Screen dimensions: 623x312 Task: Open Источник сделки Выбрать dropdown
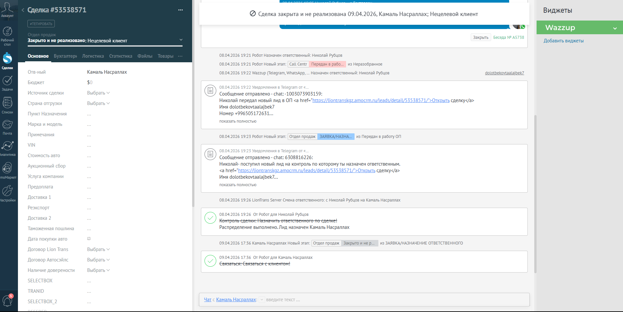click(98, 93)
